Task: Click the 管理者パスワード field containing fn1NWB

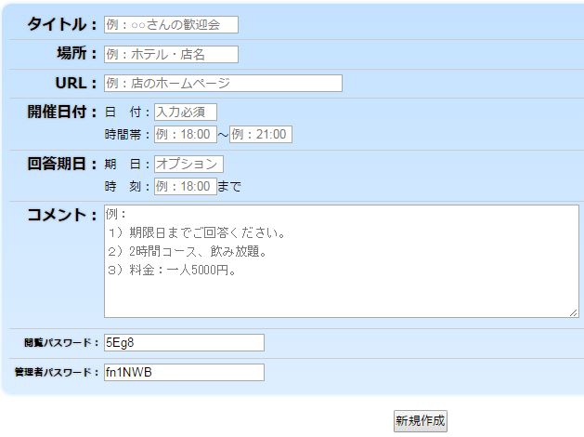Action: [x=184, y=372]
